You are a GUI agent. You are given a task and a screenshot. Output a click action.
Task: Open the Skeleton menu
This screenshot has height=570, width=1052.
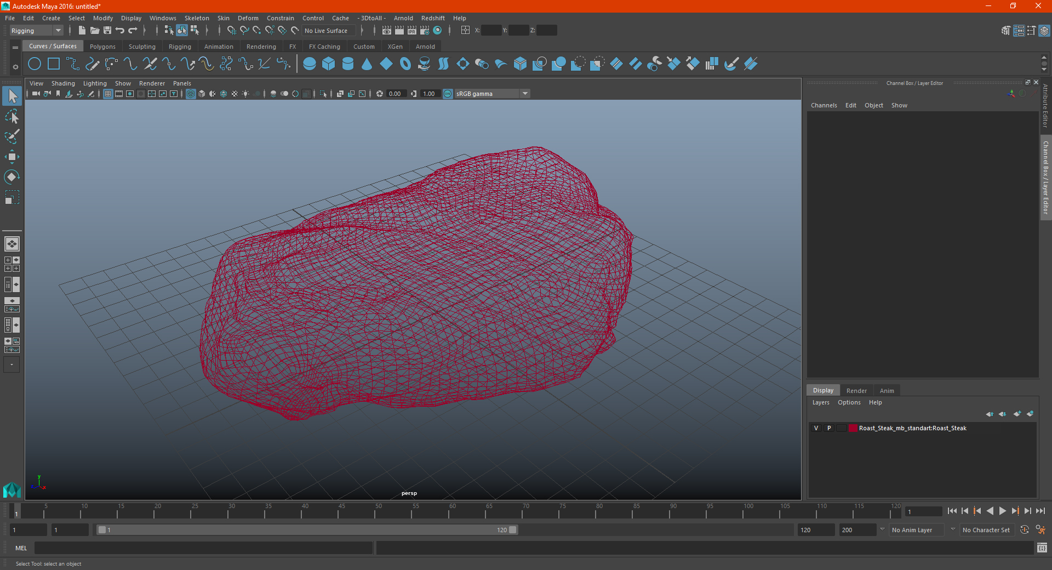point(197,18)
